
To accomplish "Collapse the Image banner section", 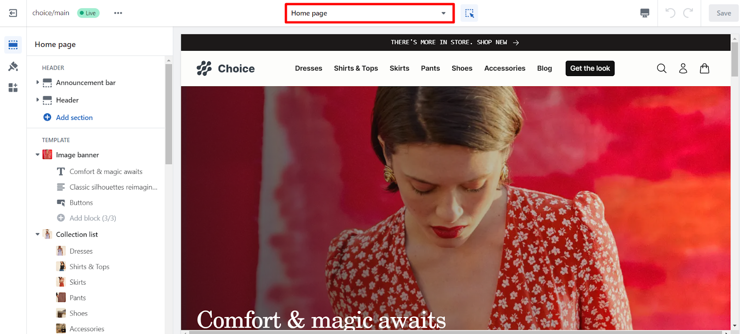I will (37, 155).
